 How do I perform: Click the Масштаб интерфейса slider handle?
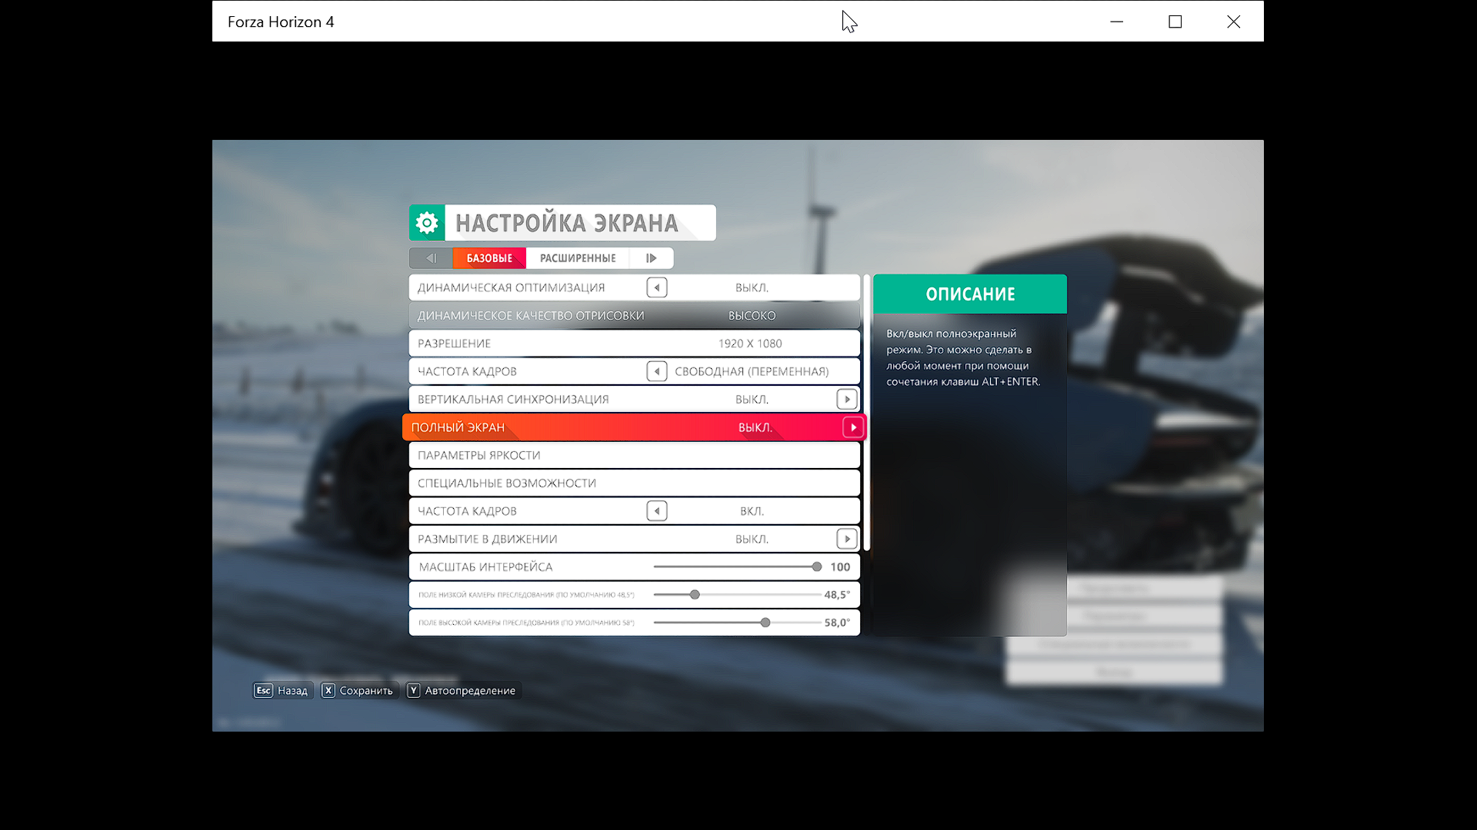816,567
